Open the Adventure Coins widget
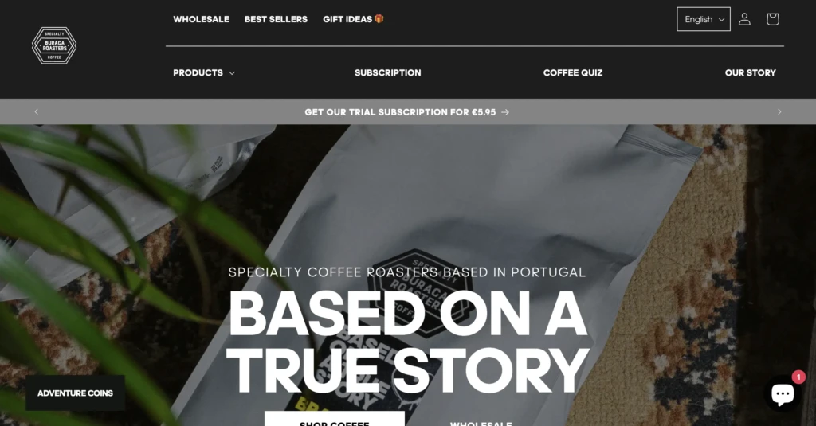This screenshot has height=426, width=816. click(75, 393)
